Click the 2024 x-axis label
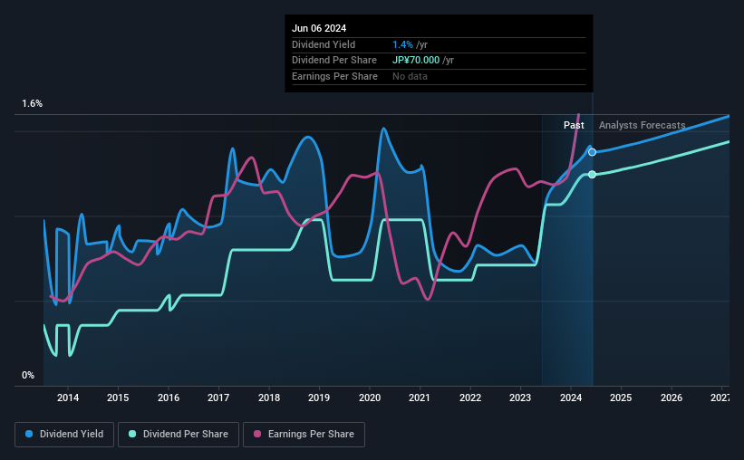Image resolution: width=744 pixels, height=460 pixels. [571, 398]
